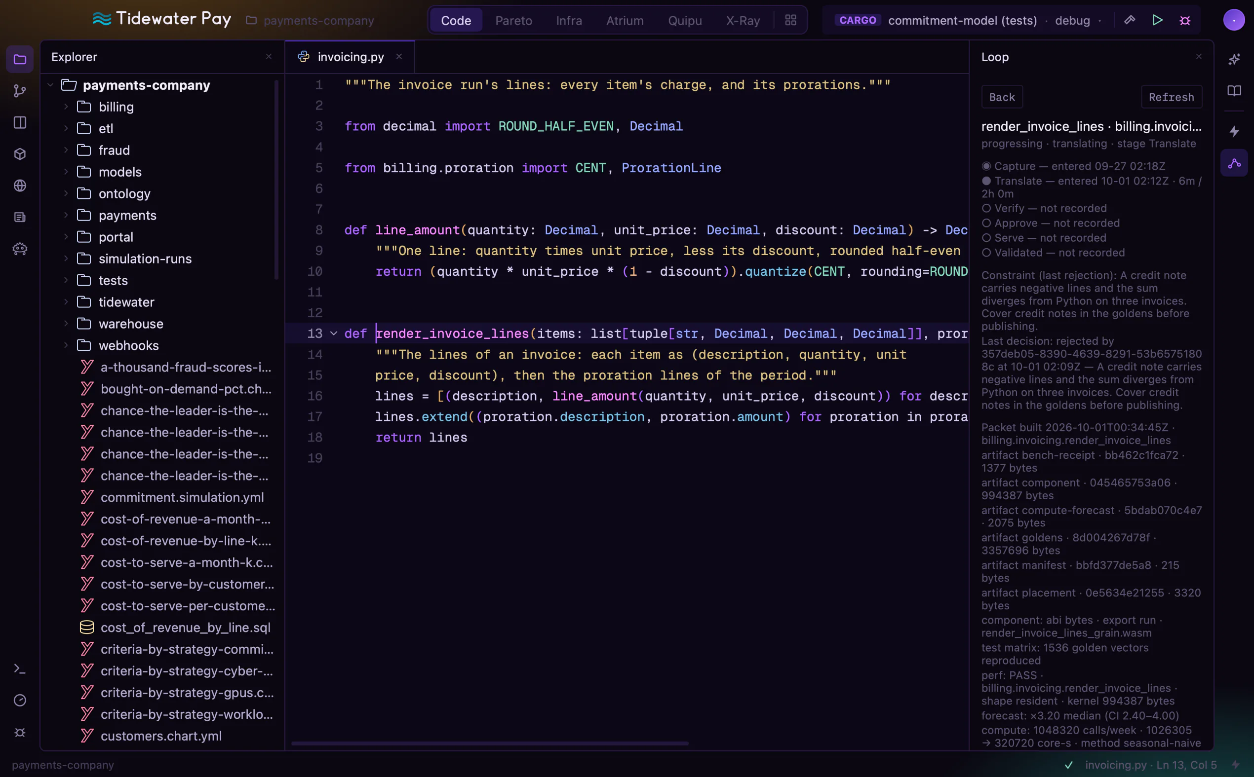Screen dimensions: 1254x777
Task: Click the user avatar circle
Action: click(x=1234, y=20)
